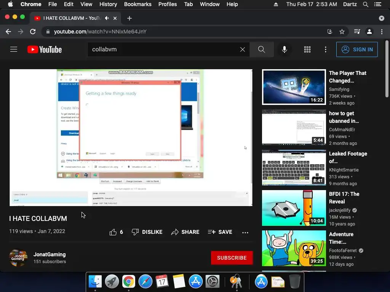Bookmark this page with star icon
The height and width of the screenshot is (292, 390).
tap(342, 32)
